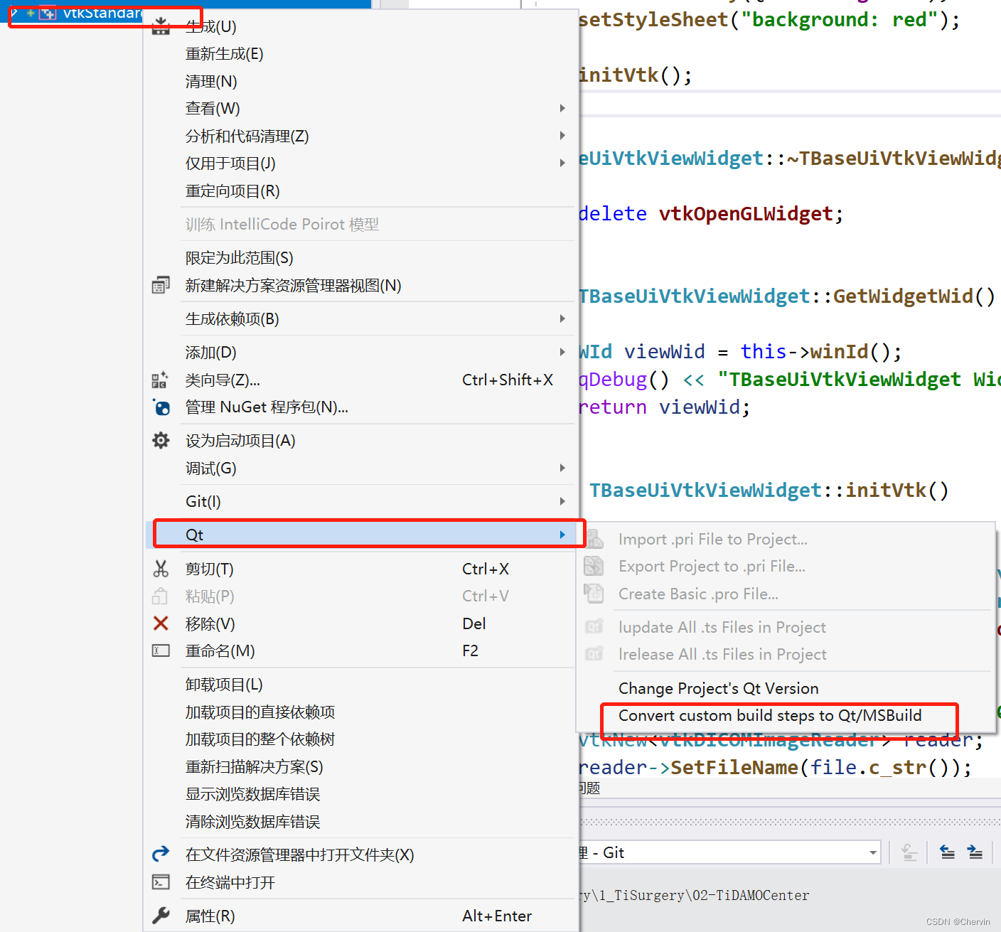Click the build icon next to 生成(U)

161,27
